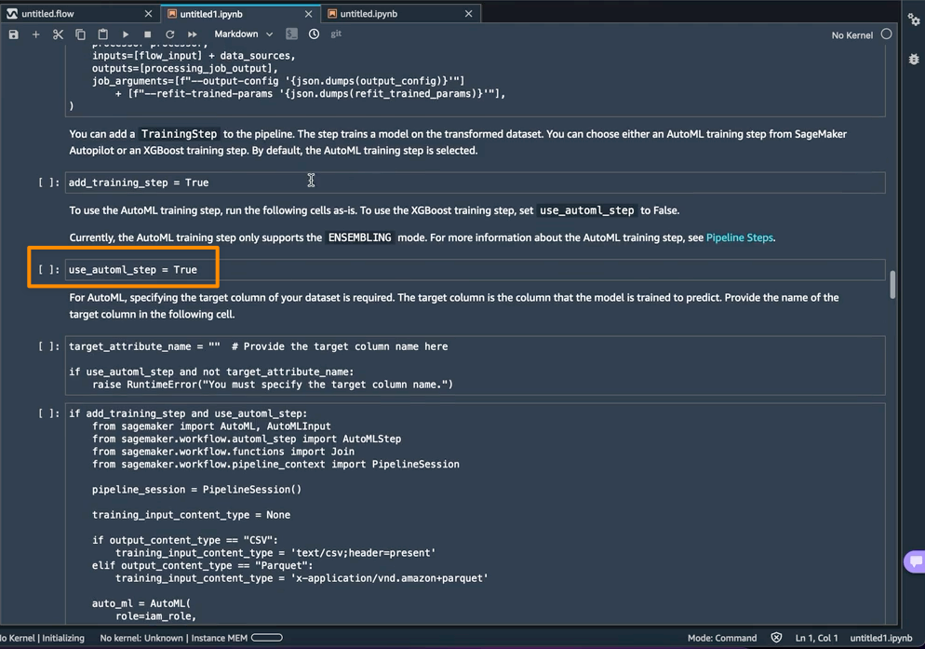Click Mode: Command in status bar
925x649 pixels.
[x=722, y=639]
